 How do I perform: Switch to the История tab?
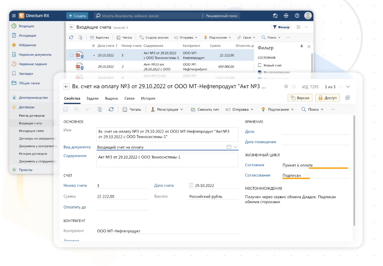click(148, 98)
